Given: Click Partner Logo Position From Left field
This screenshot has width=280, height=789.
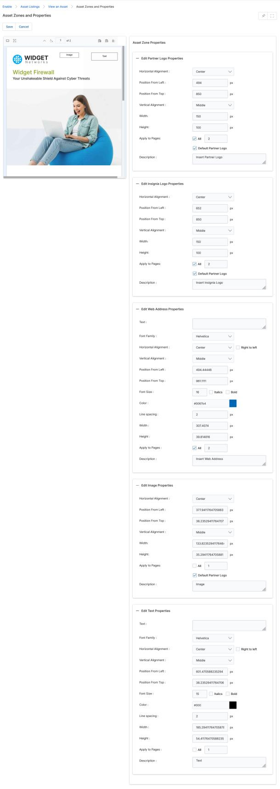Looking at the screenshot, I should [210, 83].
